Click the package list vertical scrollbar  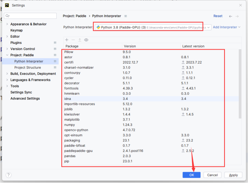[240, 84]
